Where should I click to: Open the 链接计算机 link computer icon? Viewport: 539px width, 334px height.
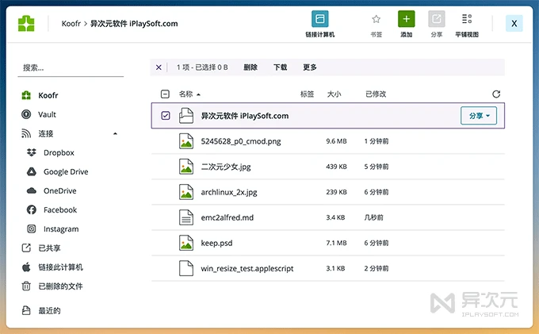point(320,18)
